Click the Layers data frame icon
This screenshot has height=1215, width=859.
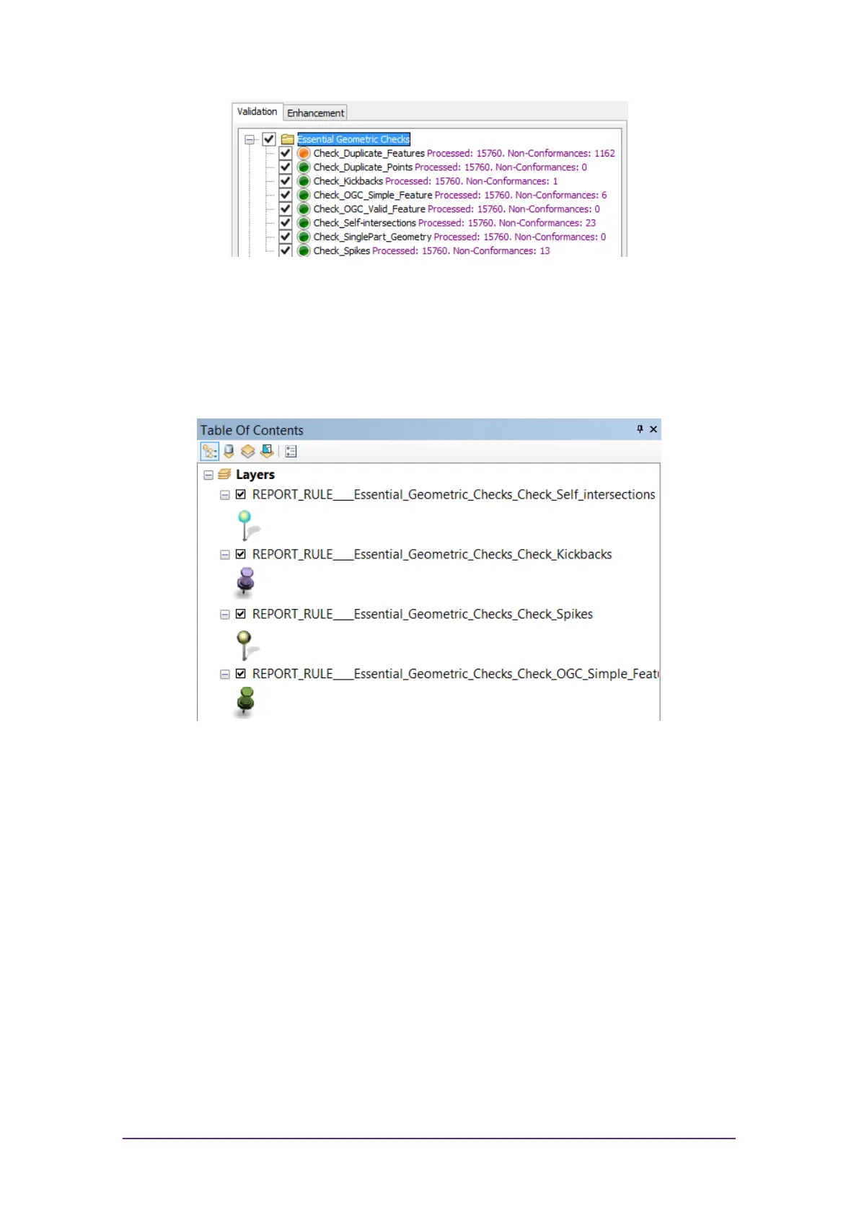coord(224,474)
